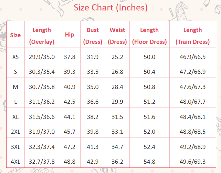This screenshot has width=221, height=173.
Task: Click the Waist (Dress) column header
Action: [117, 36]
